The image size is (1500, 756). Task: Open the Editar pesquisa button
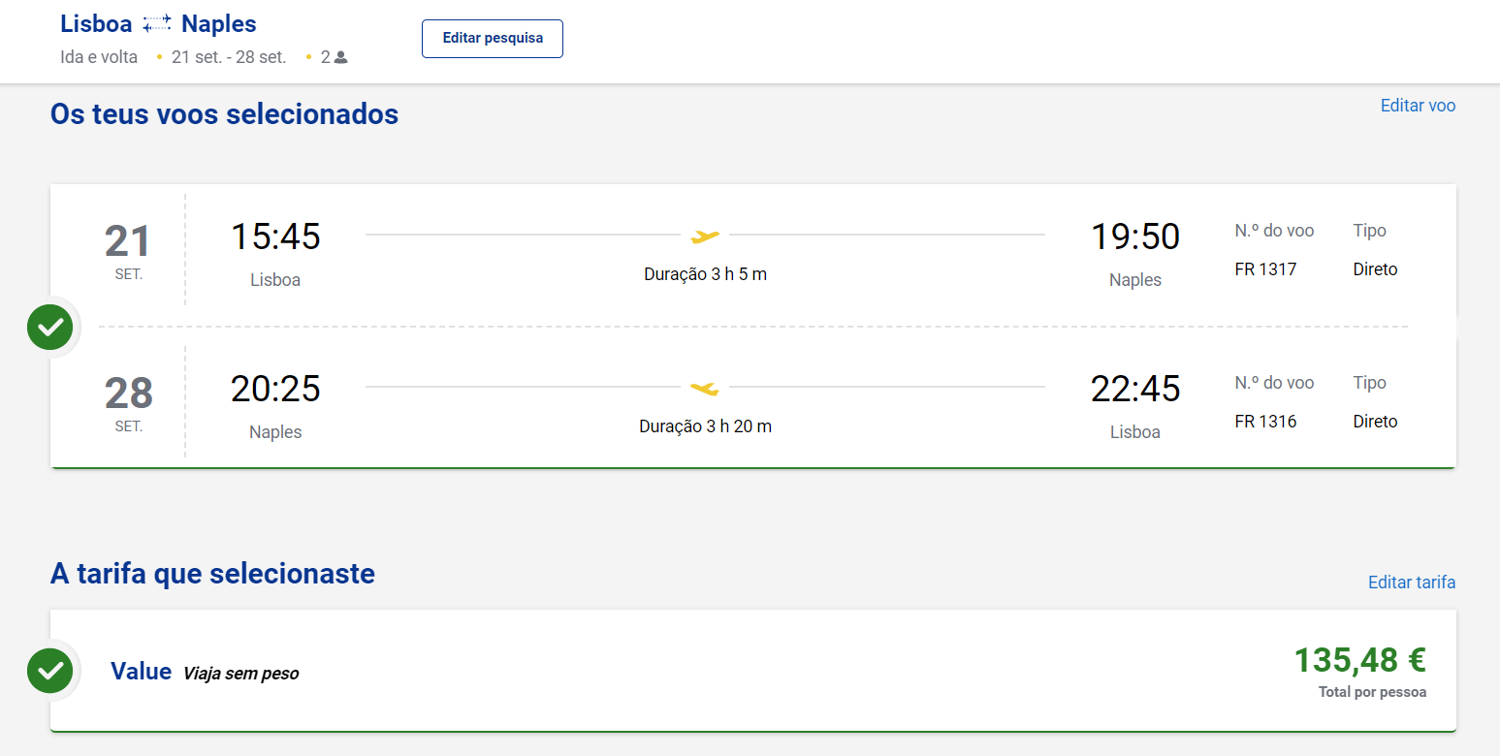pyautogui.click(x=493, y=39)
